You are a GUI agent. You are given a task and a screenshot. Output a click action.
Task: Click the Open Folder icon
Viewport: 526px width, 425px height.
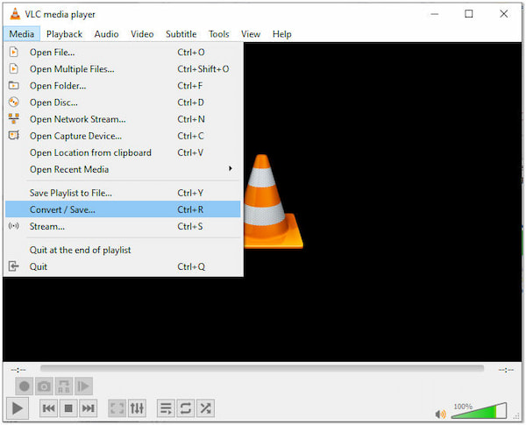[x=13, y=85]
